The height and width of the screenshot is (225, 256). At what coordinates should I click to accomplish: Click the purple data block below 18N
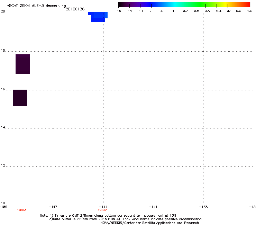click(x=23, y=64)
